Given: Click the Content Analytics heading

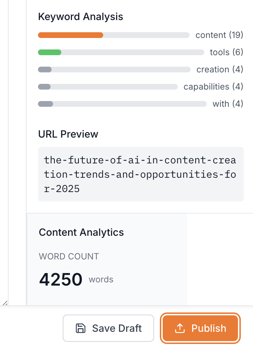Looking at the screenshot, I should tap(81, 232).
